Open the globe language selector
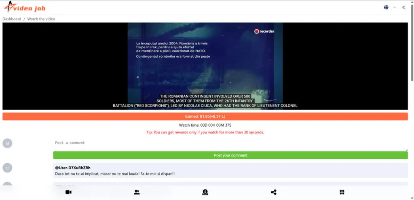This screenshot has width=414, height=200. [x=386, y=7]
